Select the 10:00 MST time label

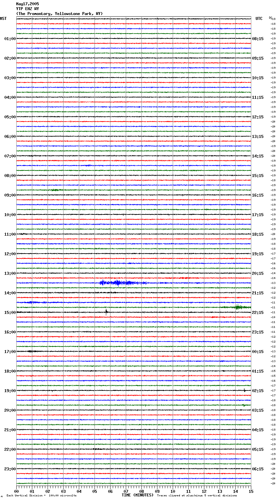point(10,215)
